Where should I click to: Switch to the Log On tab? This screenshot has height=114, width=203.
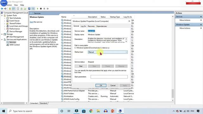pos(83,26)
